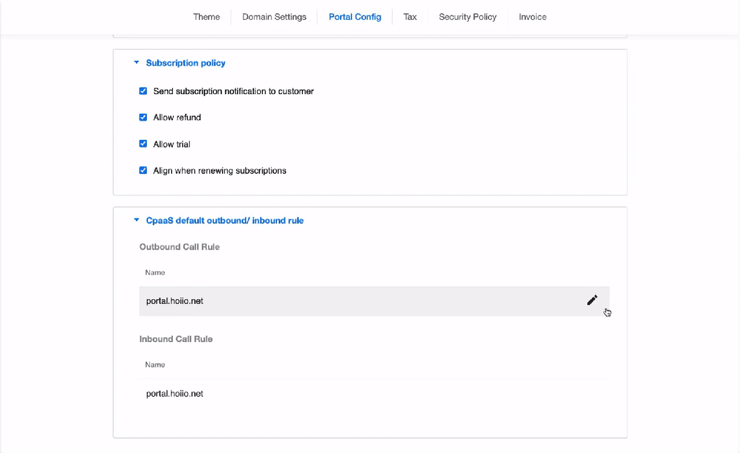Click Name column header under Outbound Call Rule

(x=155, y=272)
